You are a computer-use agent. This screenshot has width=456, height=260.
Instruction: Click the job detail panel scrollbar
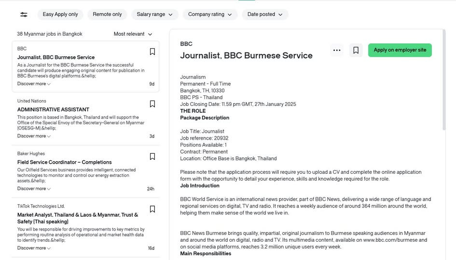coord(444,80)
